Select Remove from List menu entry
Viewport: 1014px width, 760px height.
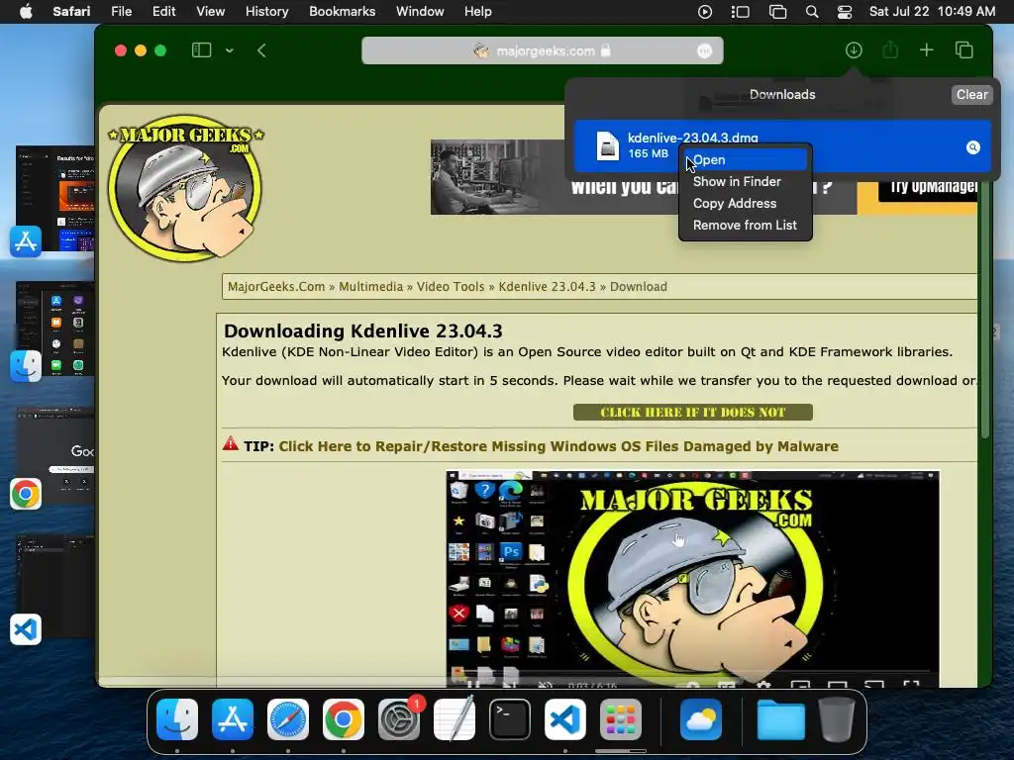(745, 225)
